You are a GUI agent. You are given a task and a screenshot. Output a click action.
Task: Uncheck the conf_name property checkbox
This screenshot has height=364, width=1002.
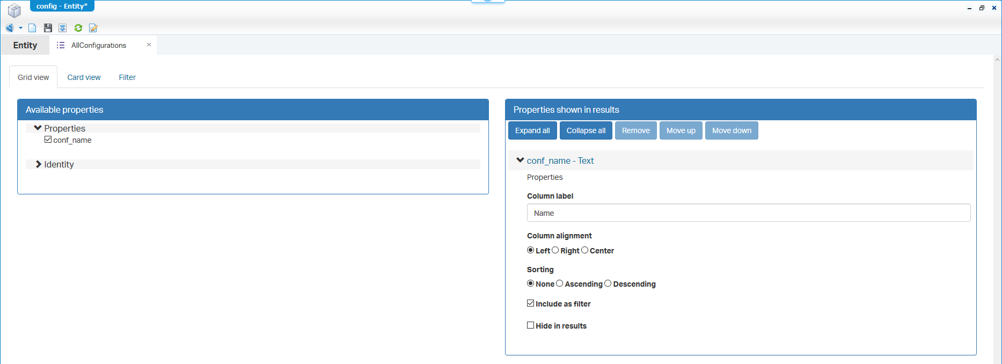48,140
